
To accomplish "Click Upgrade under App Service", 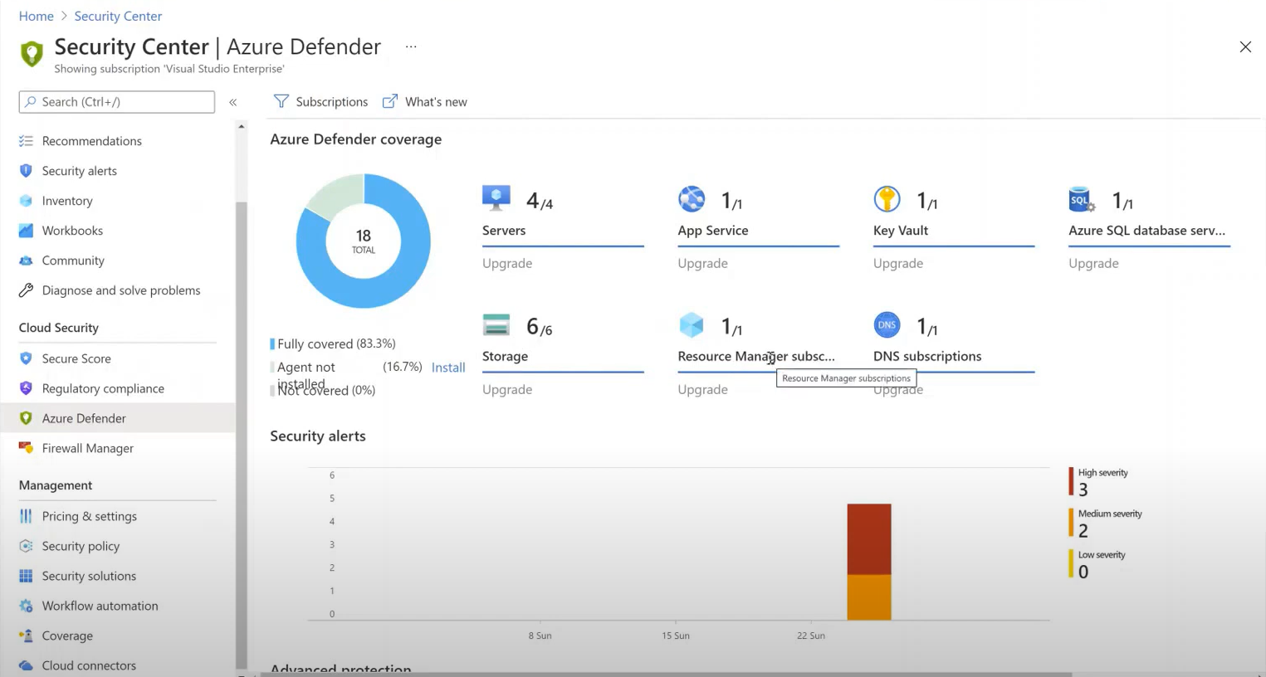I will point(702,263).
